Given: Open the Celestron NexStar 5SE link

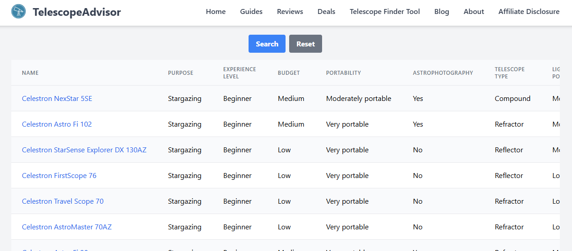Looking at the screenshot, I should point(57,99).
